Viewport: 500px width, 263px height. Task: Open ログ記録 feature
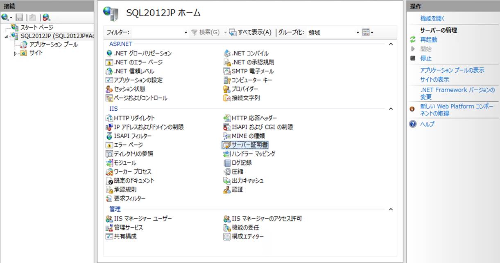tap(238, 163)
